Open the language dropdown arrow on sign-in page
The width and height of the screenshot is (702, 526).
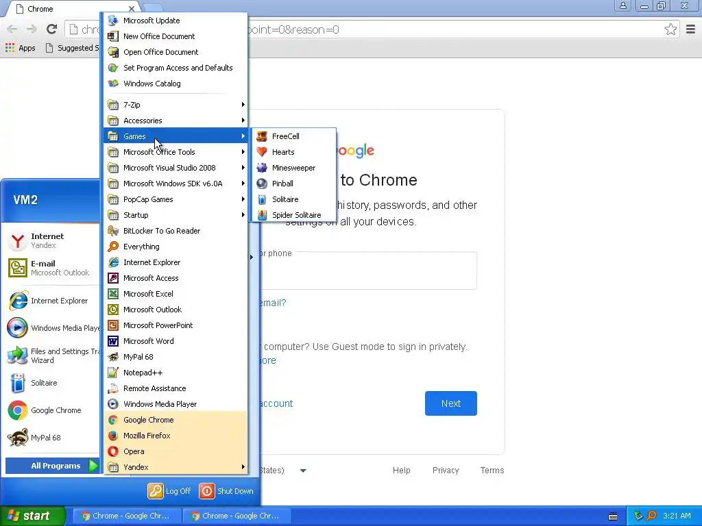(303, 471)
